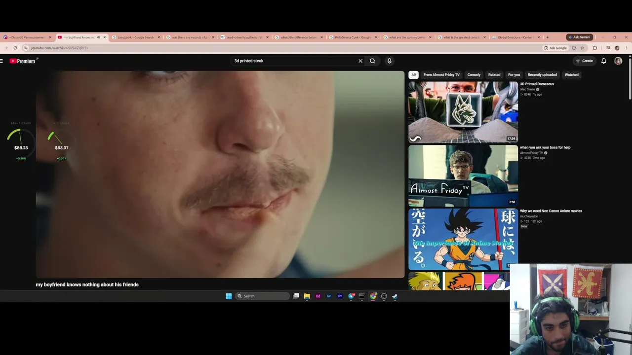Screen dimensions: 632x355
Task: Click 'my boyfriend knows nothing about his friends' title
Action: pyautogui.click(x=87, y=284)
